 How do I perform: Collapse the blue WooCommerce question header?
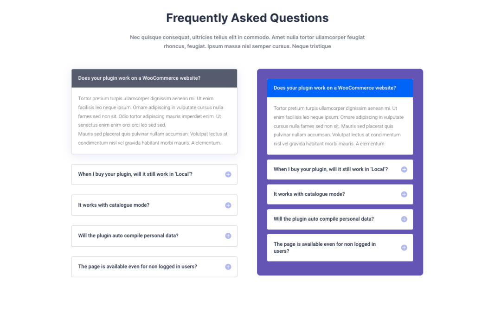[334, 88]
